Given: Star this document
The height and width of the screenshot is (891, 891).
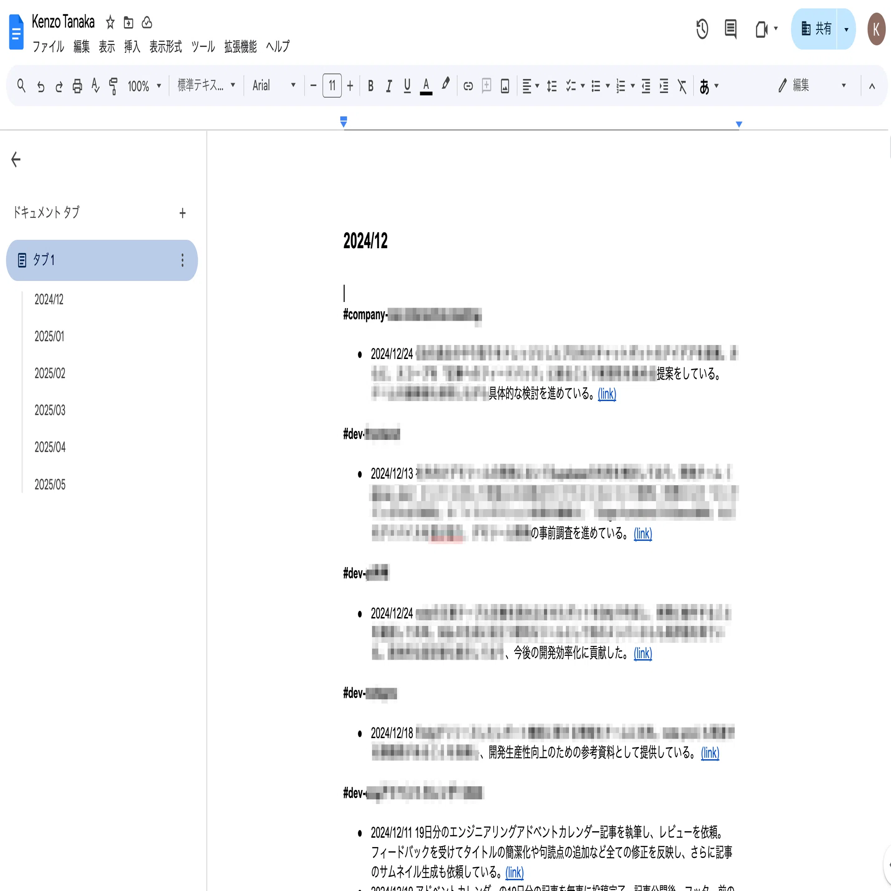Looking at the screenshot, I should pyautogui.click(x=110, y=22).
